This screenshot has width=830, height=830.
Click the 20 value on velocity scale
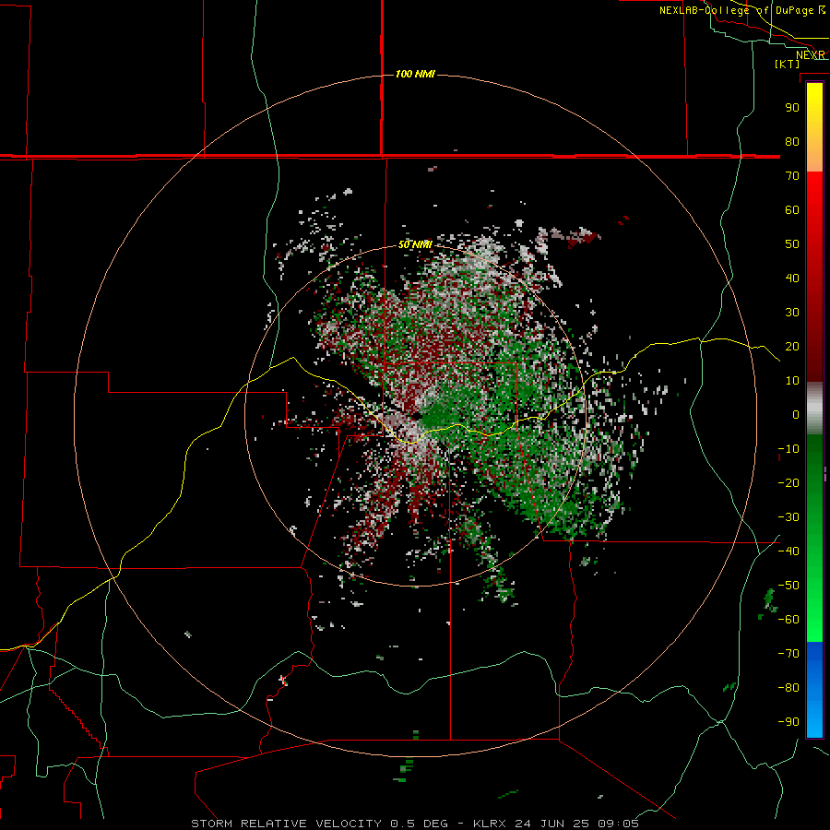coord(792,347)
